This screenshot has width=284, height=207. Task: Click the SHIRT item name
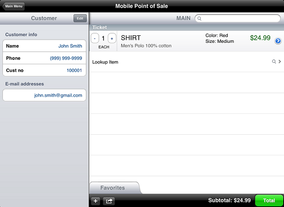pos(131,38)
